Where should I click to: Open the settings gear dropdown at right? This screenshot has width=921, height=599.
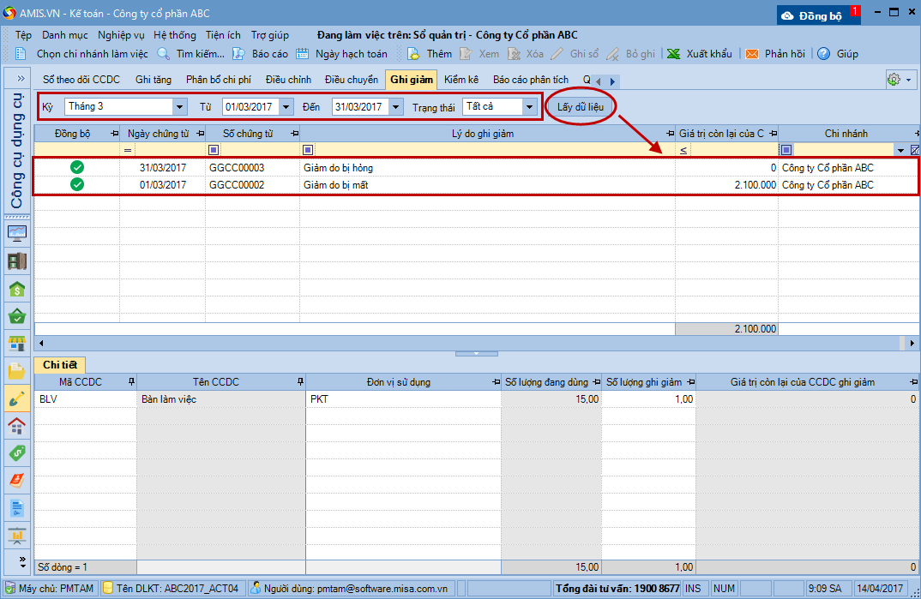(899, 80)
